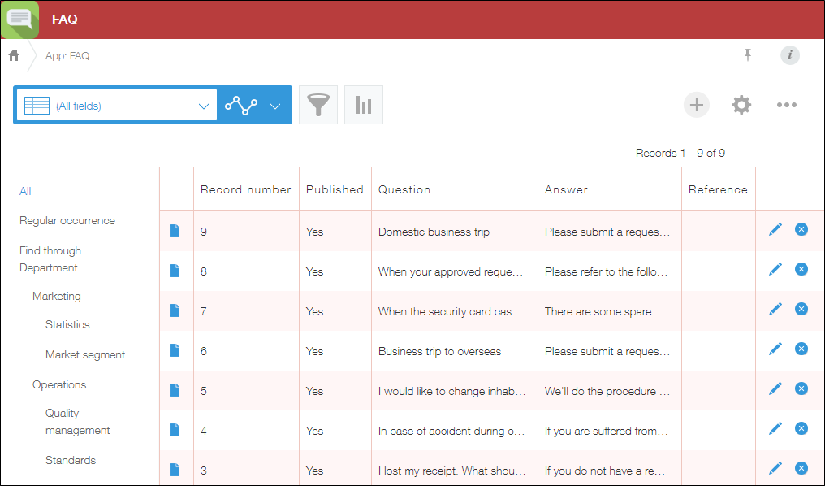825x486 pixels.
Task: Click the home breadcrumb icon
Action: 13,55
